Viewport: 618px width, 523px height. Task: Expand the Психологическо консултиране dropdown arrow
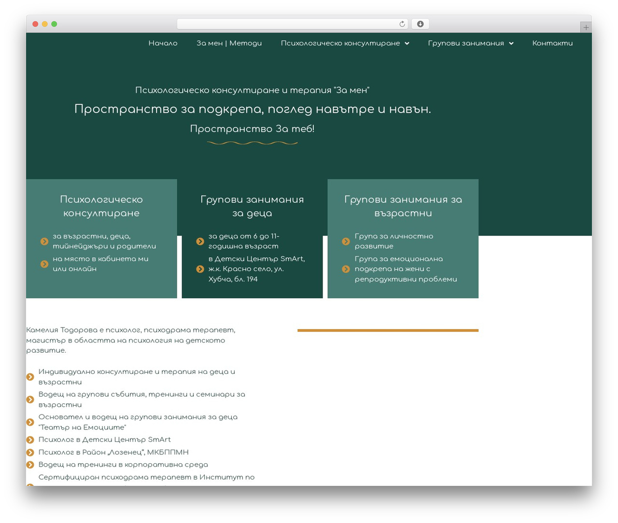(x=407, y=43)
